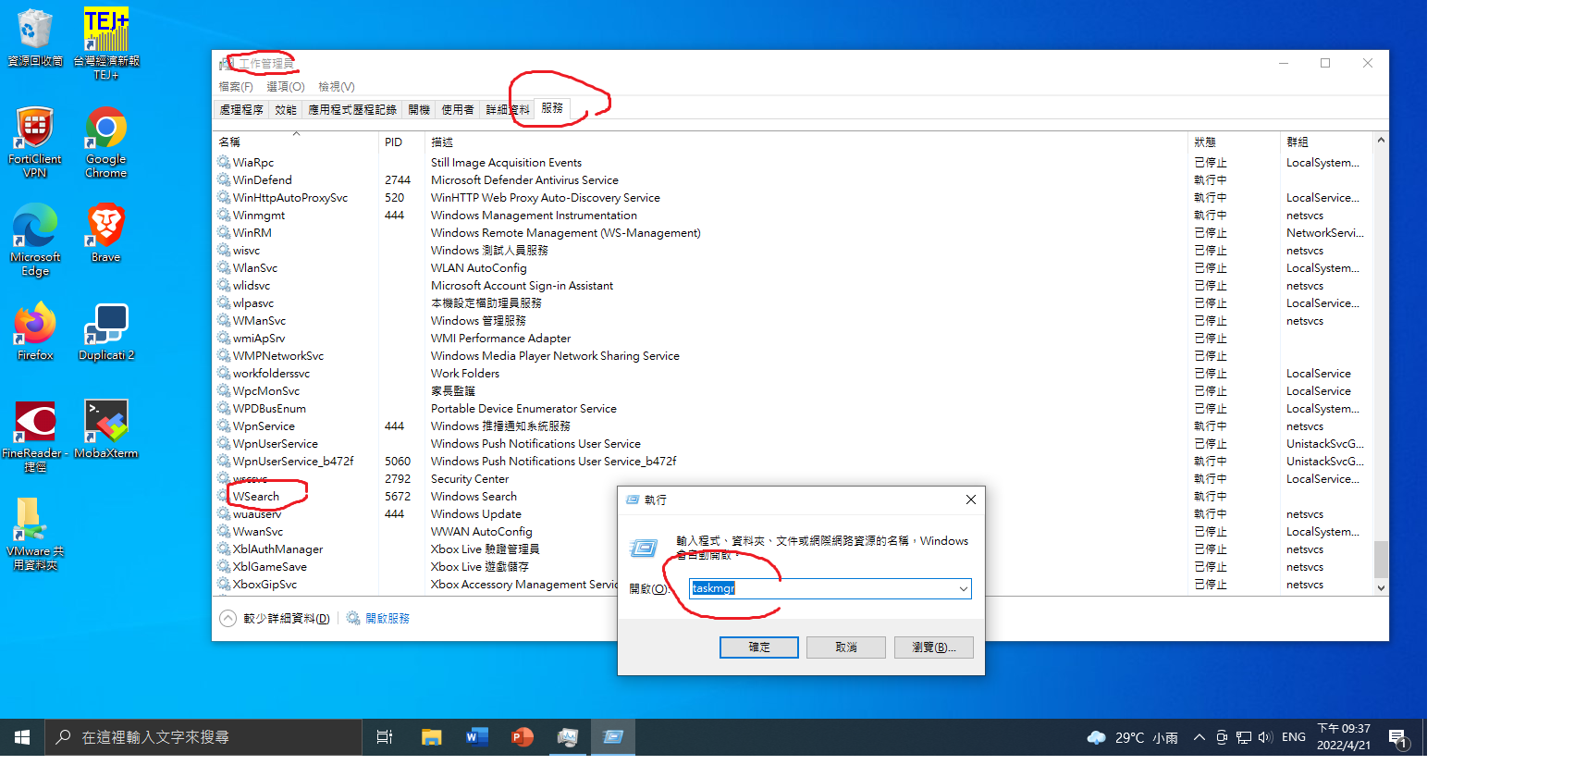The height and width of the screenshot is (777, 1587).
Task: Show hidden system tray icons
Action: point(1199,737)
